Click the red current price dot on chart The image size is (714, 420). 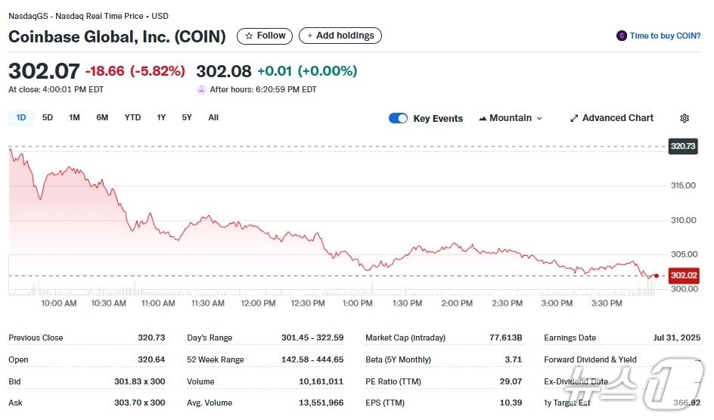656,275
